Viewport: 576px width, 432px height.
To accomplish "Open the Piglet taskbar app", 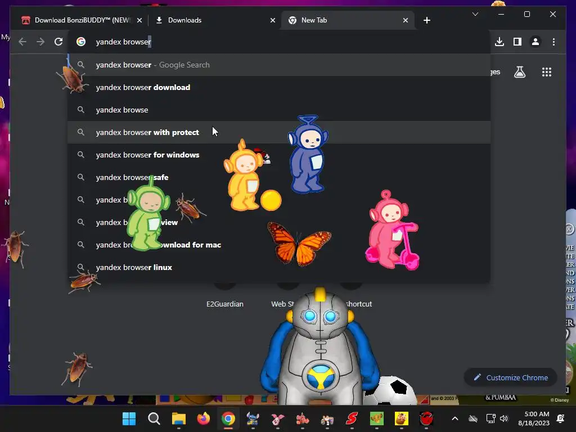I will pyautogui.click(x=278, y=418).
